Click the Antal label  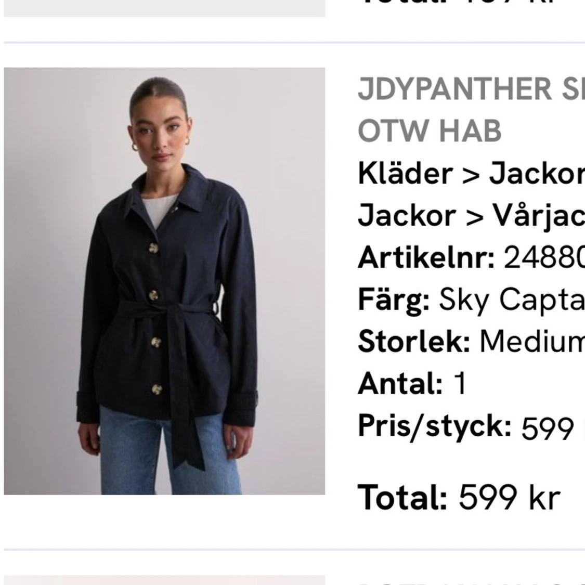400,383
